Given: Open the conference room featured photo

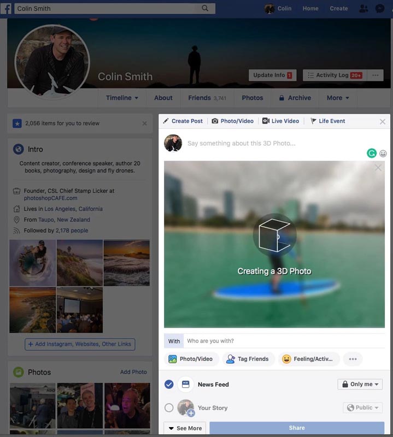Looking at the screenshot, I should [80, 310].
